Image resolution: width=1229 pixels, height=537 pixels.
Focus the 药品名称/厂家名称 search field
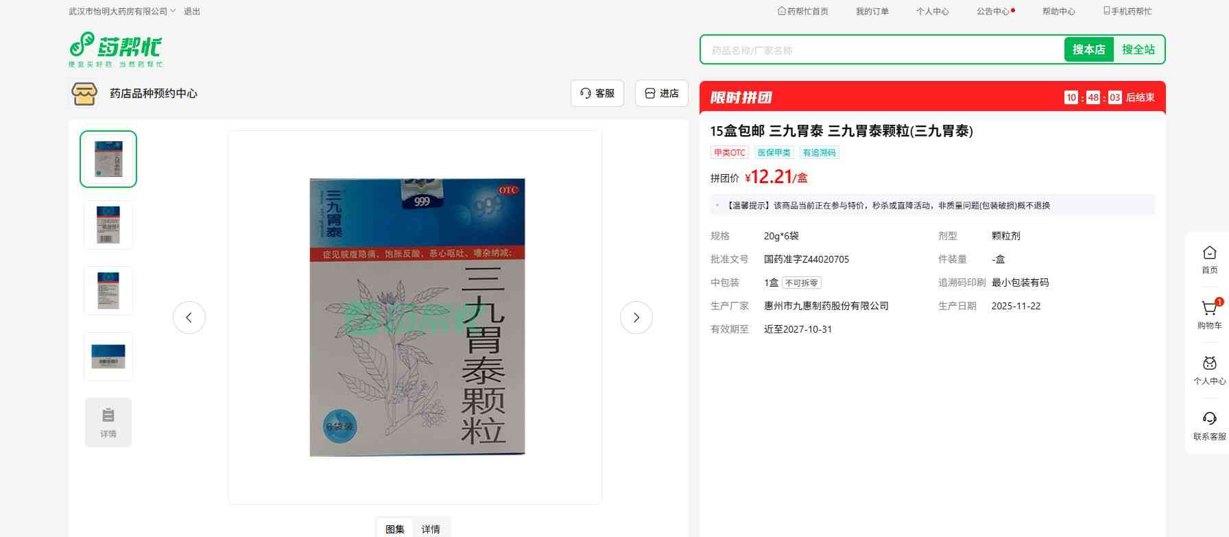(x=881, y=50)
